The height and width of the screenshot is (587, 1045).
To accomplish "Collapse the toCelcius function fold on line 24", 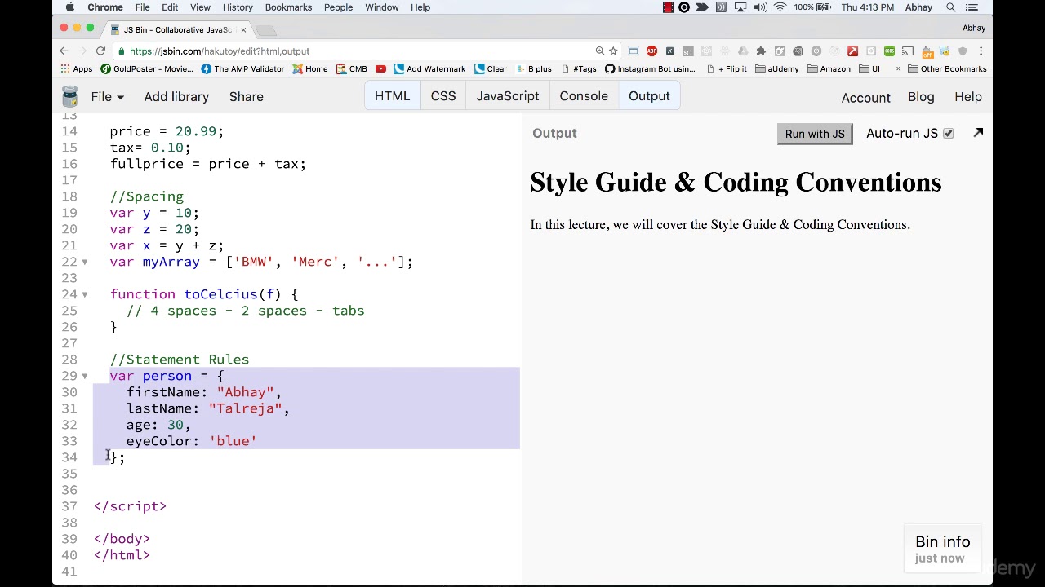I will click(84, 294).
